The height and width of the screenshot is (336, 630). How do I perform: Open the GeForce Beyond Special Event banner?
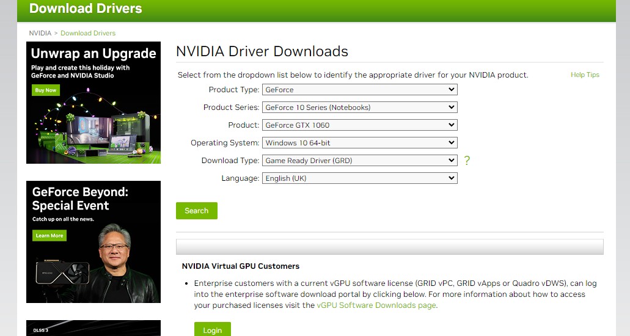coord(93,241)
